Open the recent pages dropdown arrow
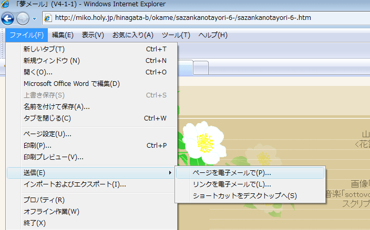The height and width of the screenshot is (230, 370). tap(34, 19)
